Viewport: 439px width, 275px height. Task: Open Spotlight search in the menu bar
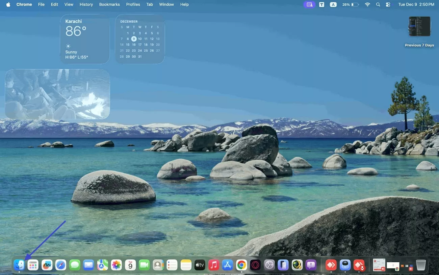pos(378,4)
